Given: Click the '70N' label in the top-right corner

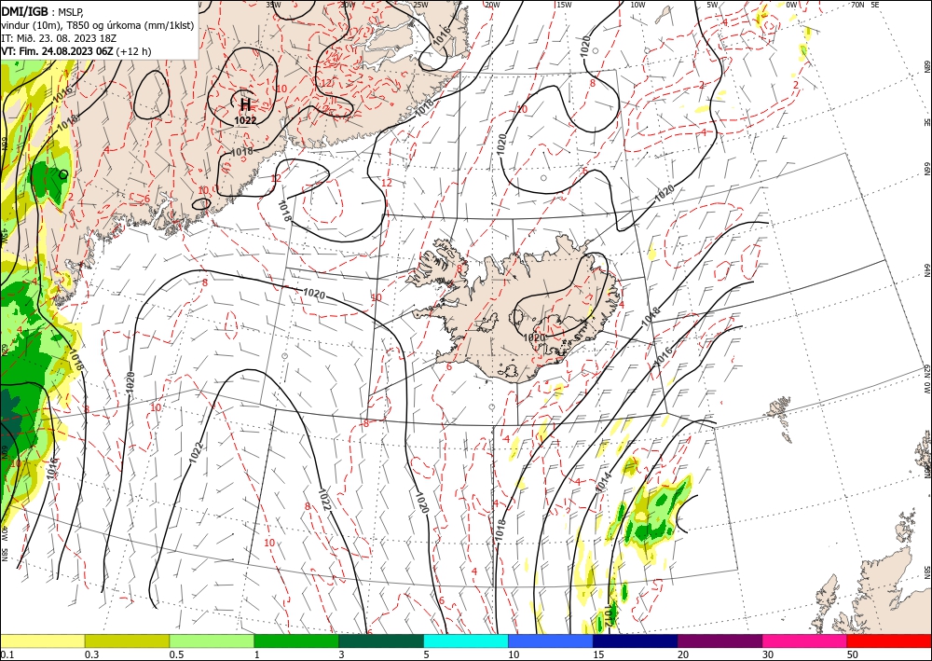Looking at the screenshot, I should click(857, 4).
